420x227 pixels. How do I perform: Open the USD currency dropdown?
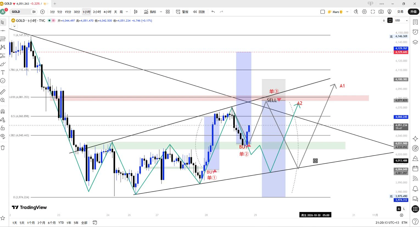point(401,21)
